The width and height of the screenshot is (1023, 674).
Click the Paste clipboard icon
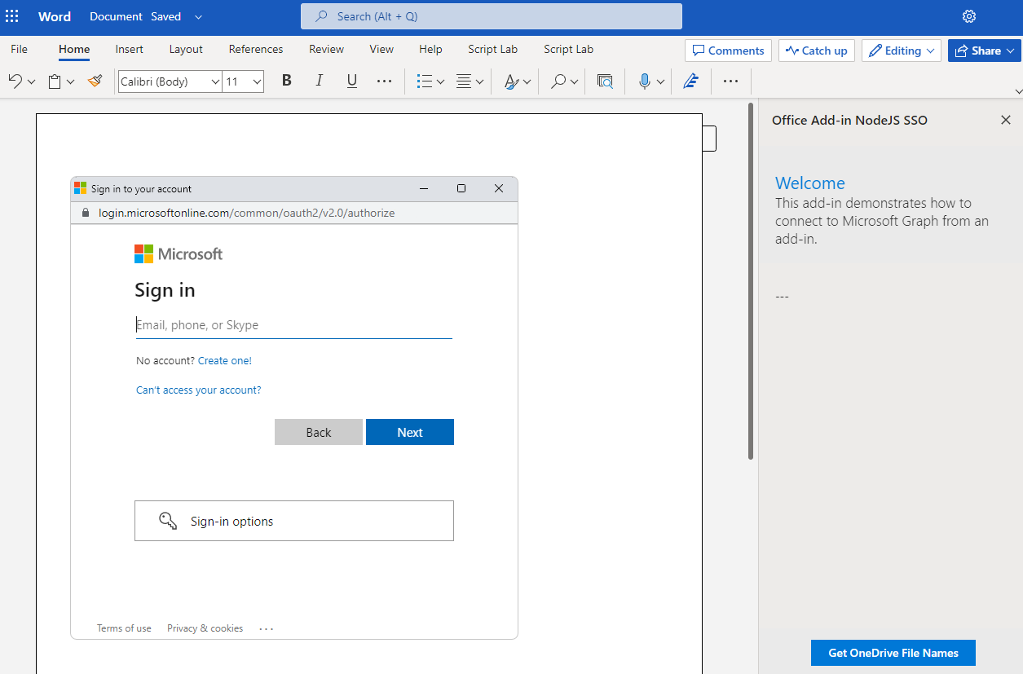click(54, 81)
